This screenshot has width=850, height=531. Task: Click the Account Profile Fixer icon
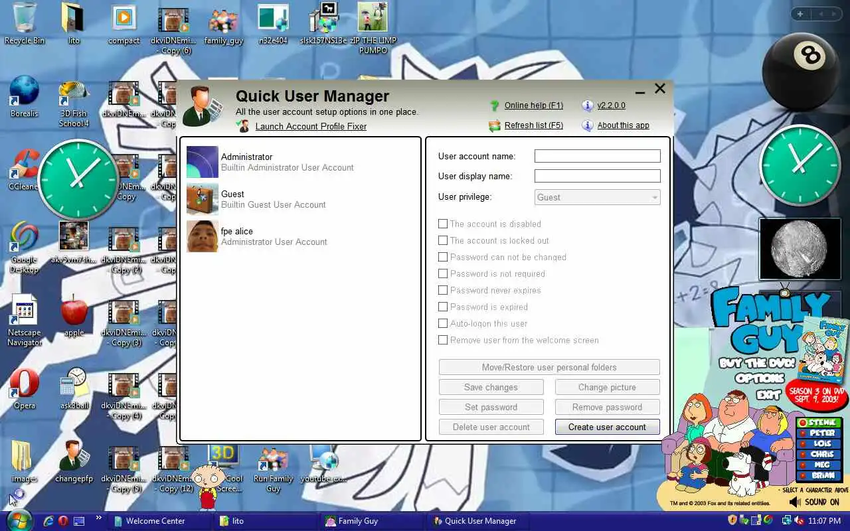(x=243, y=126)
